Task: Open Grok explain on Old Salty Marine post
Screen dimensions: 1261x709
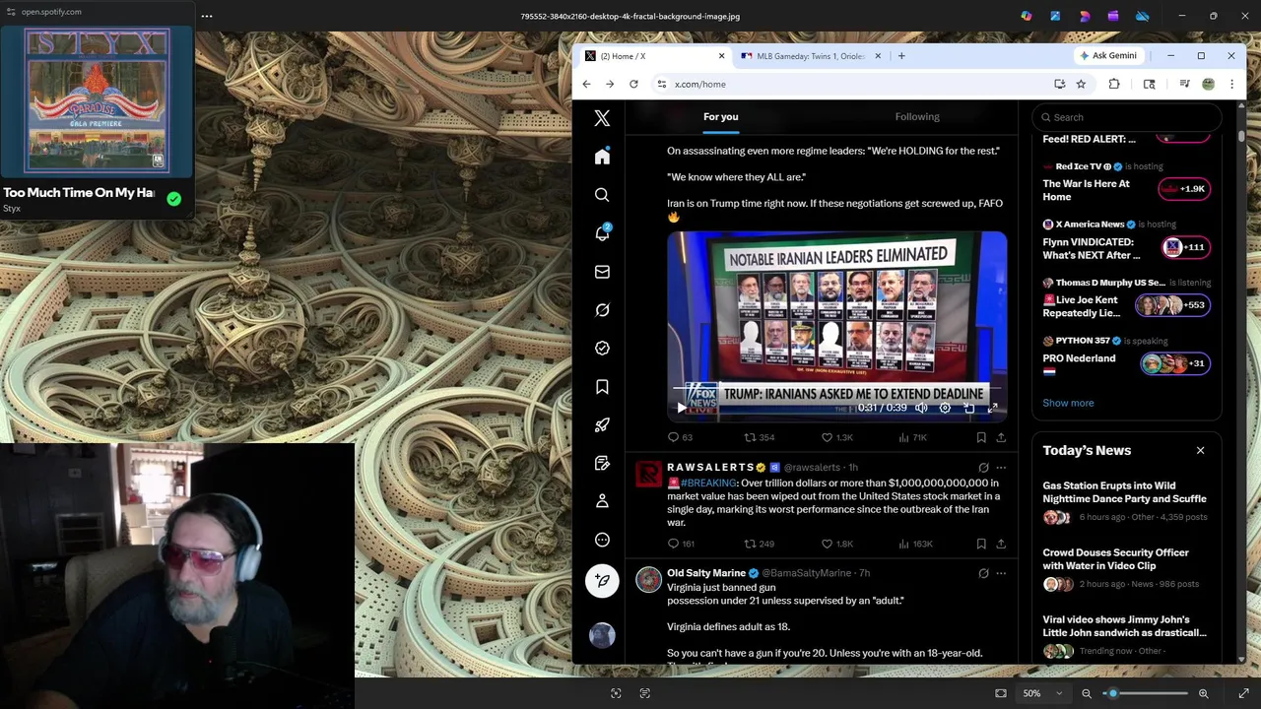Action: pyautogui.click(x=983, y=573)
